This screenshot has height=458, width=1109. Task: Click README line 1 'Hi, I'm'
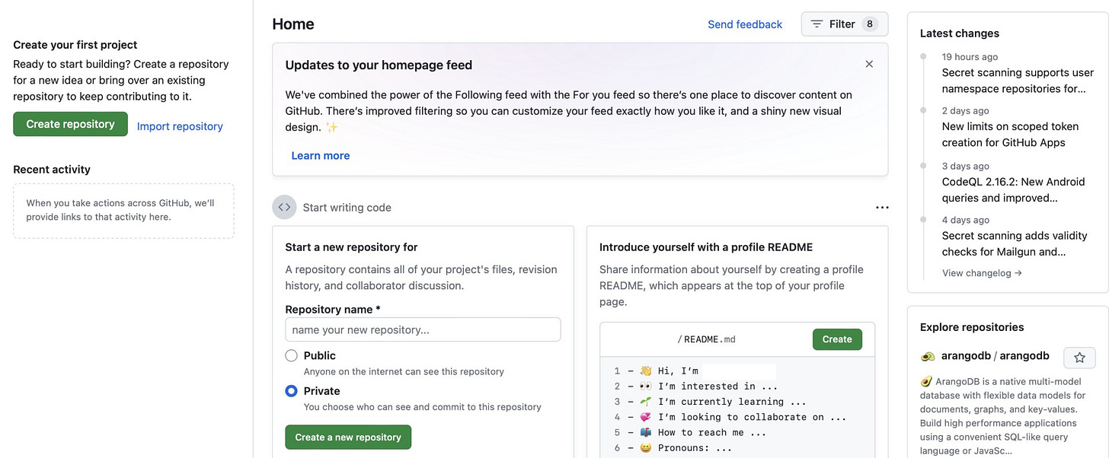(678, 371)
